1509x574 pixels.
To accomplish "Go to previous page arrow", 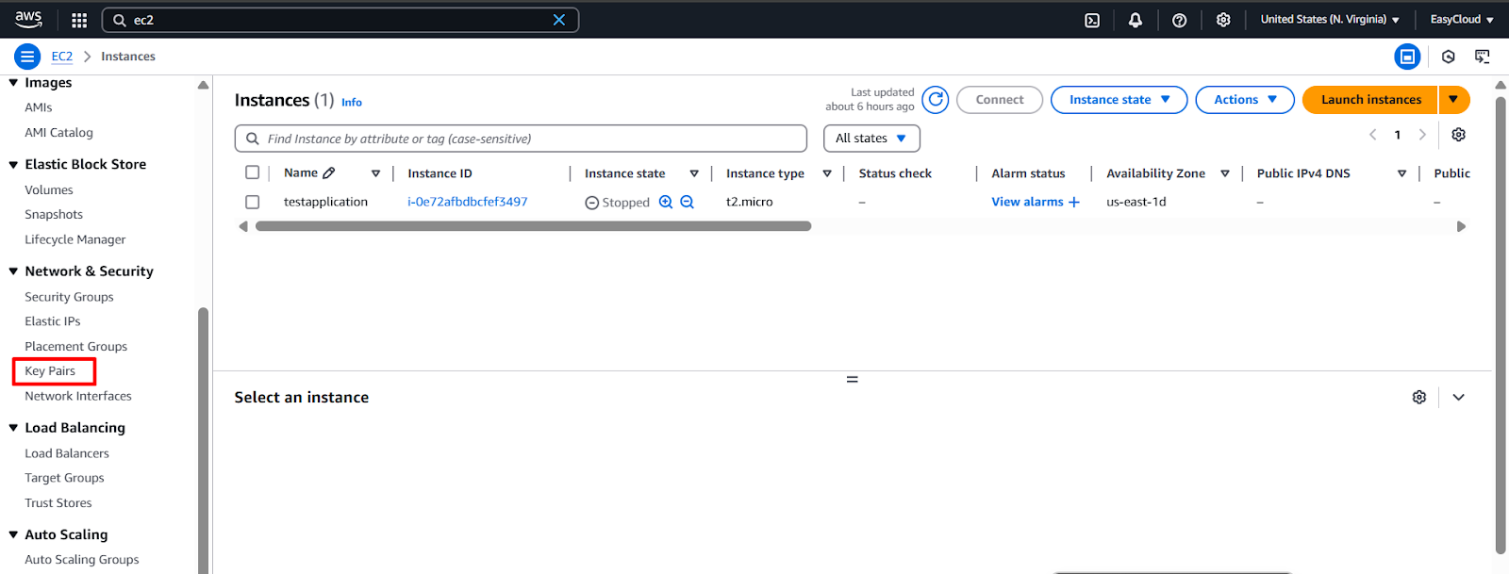I will [1373, 135].
